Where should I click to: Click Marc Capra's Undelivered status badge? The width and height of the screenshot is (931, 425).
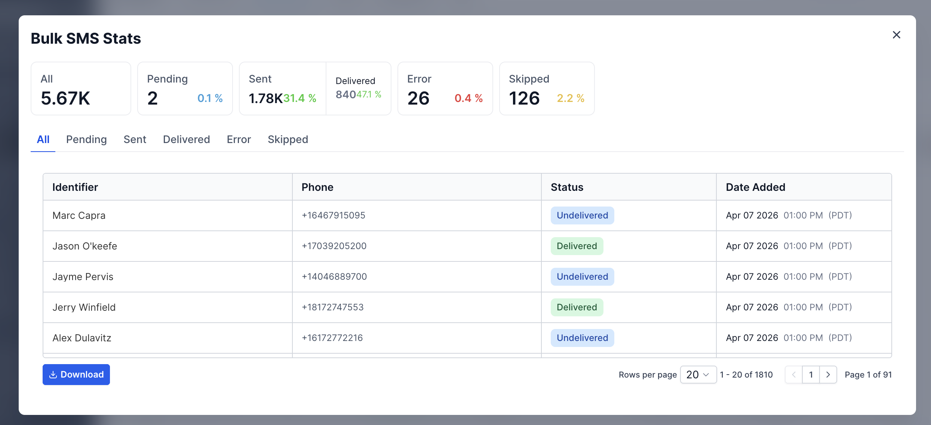582,215
